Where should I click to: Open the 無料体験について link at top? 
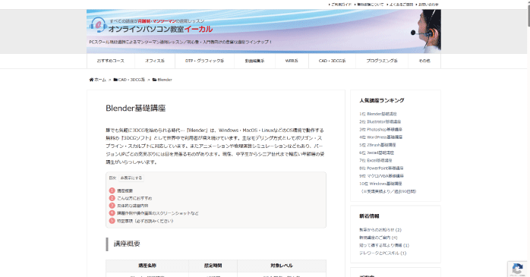pyautogui.click(x=370, y=5)
